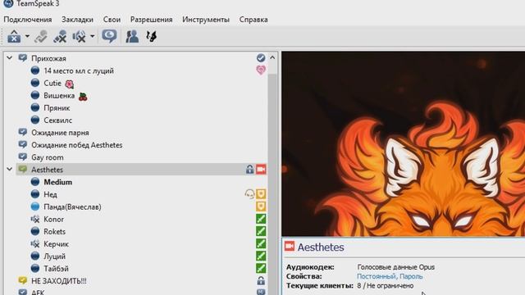The image size is (525, 295).
Task: Select user Вишенка
Action: 59,96
